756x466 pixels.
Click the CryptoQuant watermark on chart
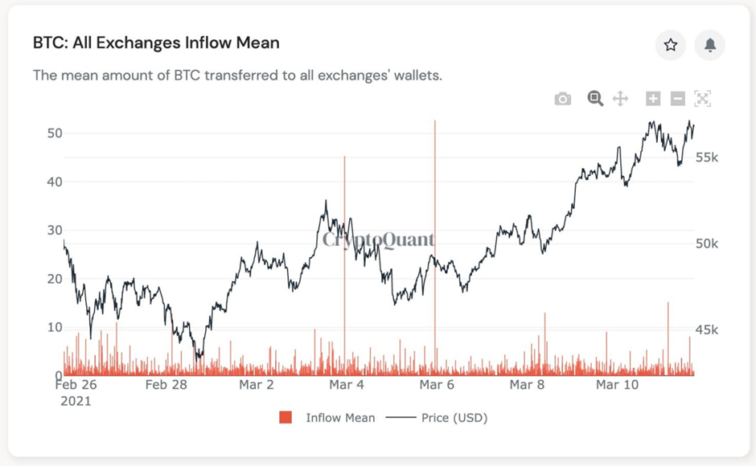[x=379, y=239]
